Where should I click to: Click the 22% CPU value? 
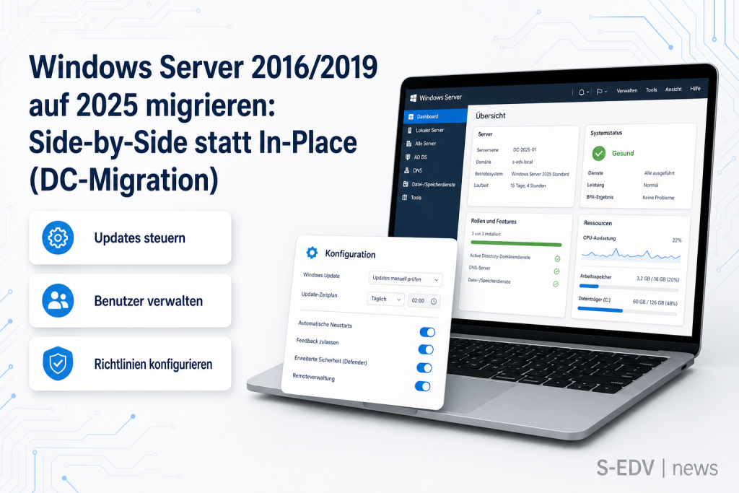point(677,240)
